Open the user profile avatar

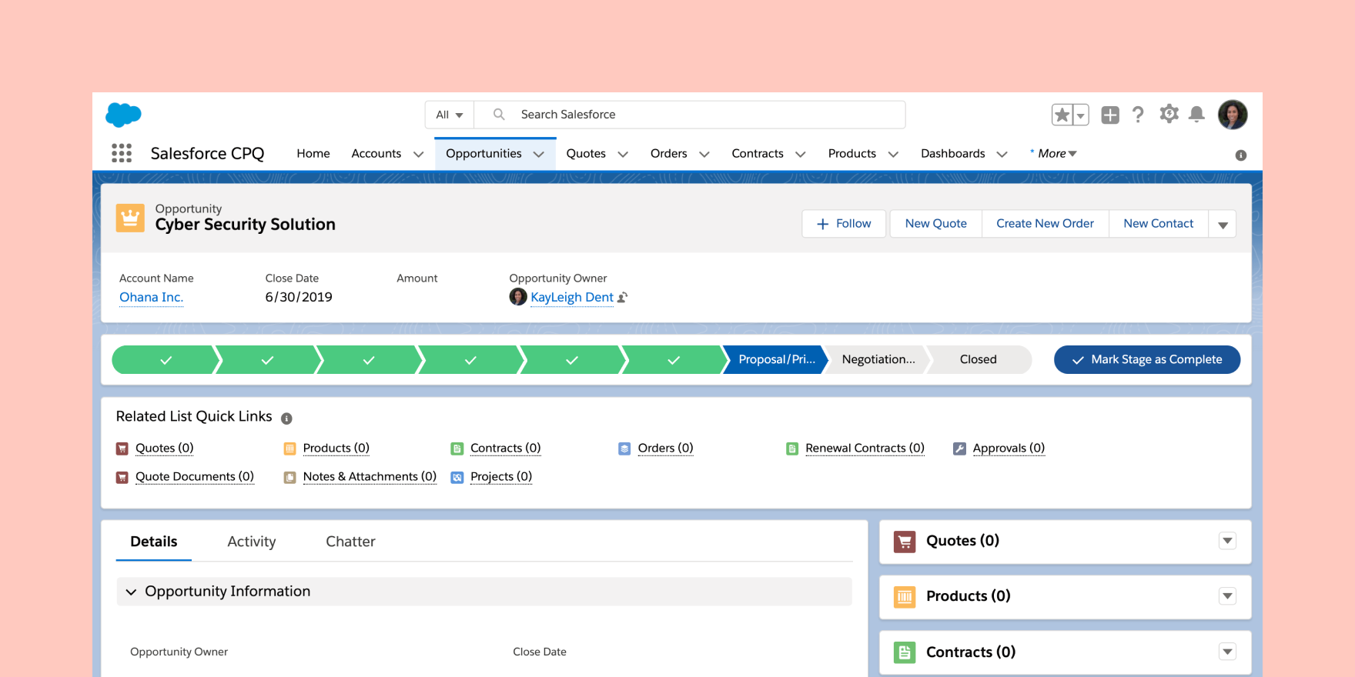pyautogui.click(x=1233, y=115)
